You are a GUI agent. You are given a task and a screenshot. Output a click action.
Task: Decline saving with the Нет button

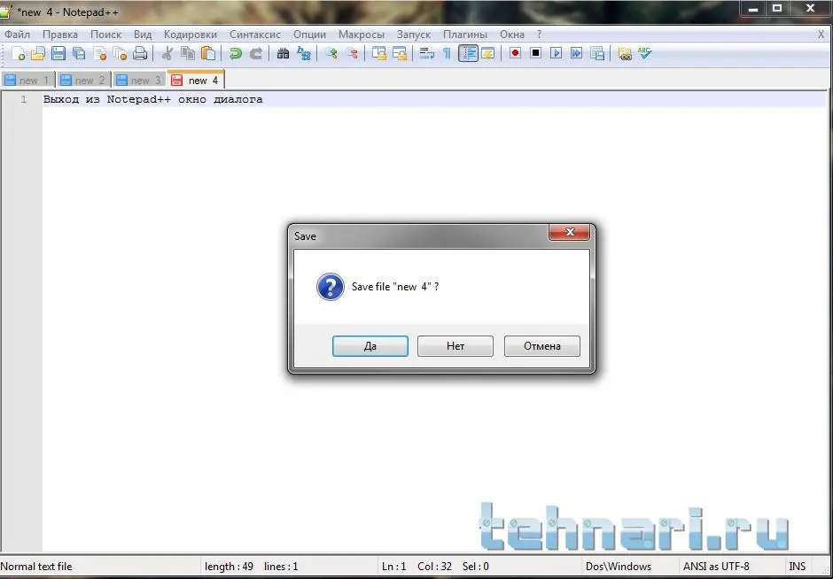click(x=455, y=346)
